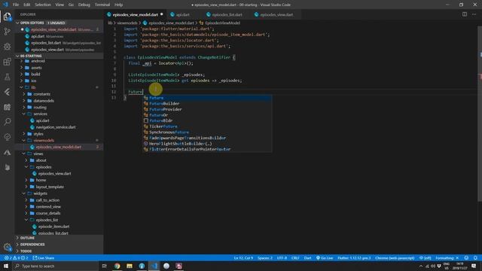Launch Chrome from the taskbar
This screenshot has width=482, height=271.
117,266
